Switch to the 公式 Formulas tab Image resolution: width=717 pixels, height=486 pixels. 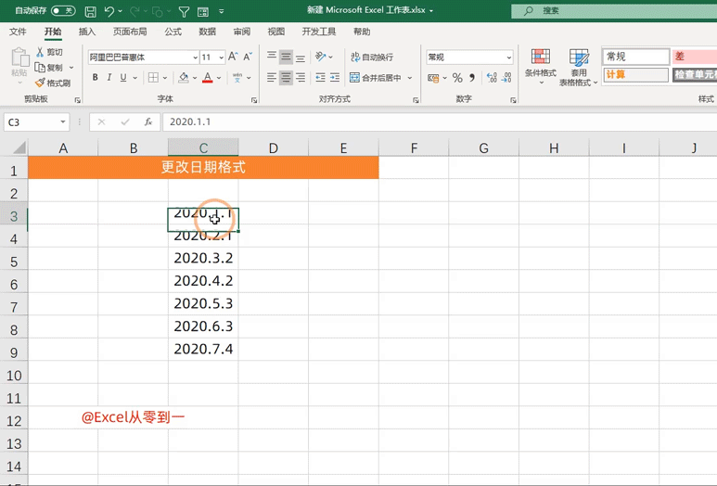click(x=173, y=32)
